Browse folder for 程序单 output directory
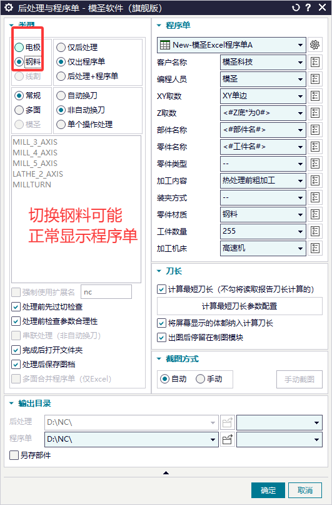 tap(228, 440)
